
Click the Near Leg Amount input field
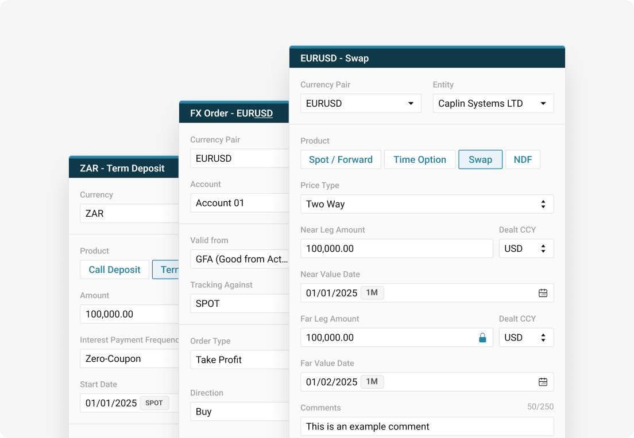coord(397,249)
